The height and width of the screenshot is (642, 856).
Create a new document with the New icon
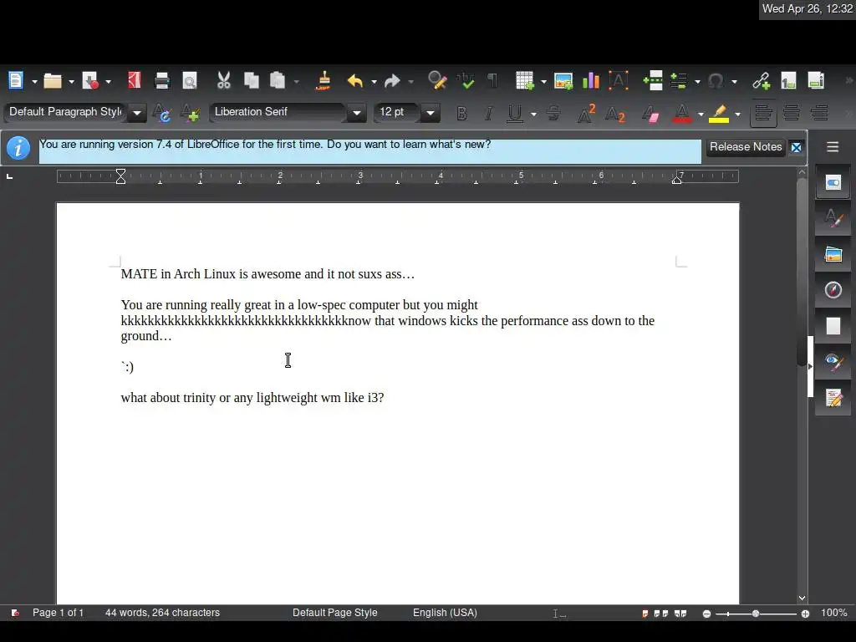click(x=15, y=81)
